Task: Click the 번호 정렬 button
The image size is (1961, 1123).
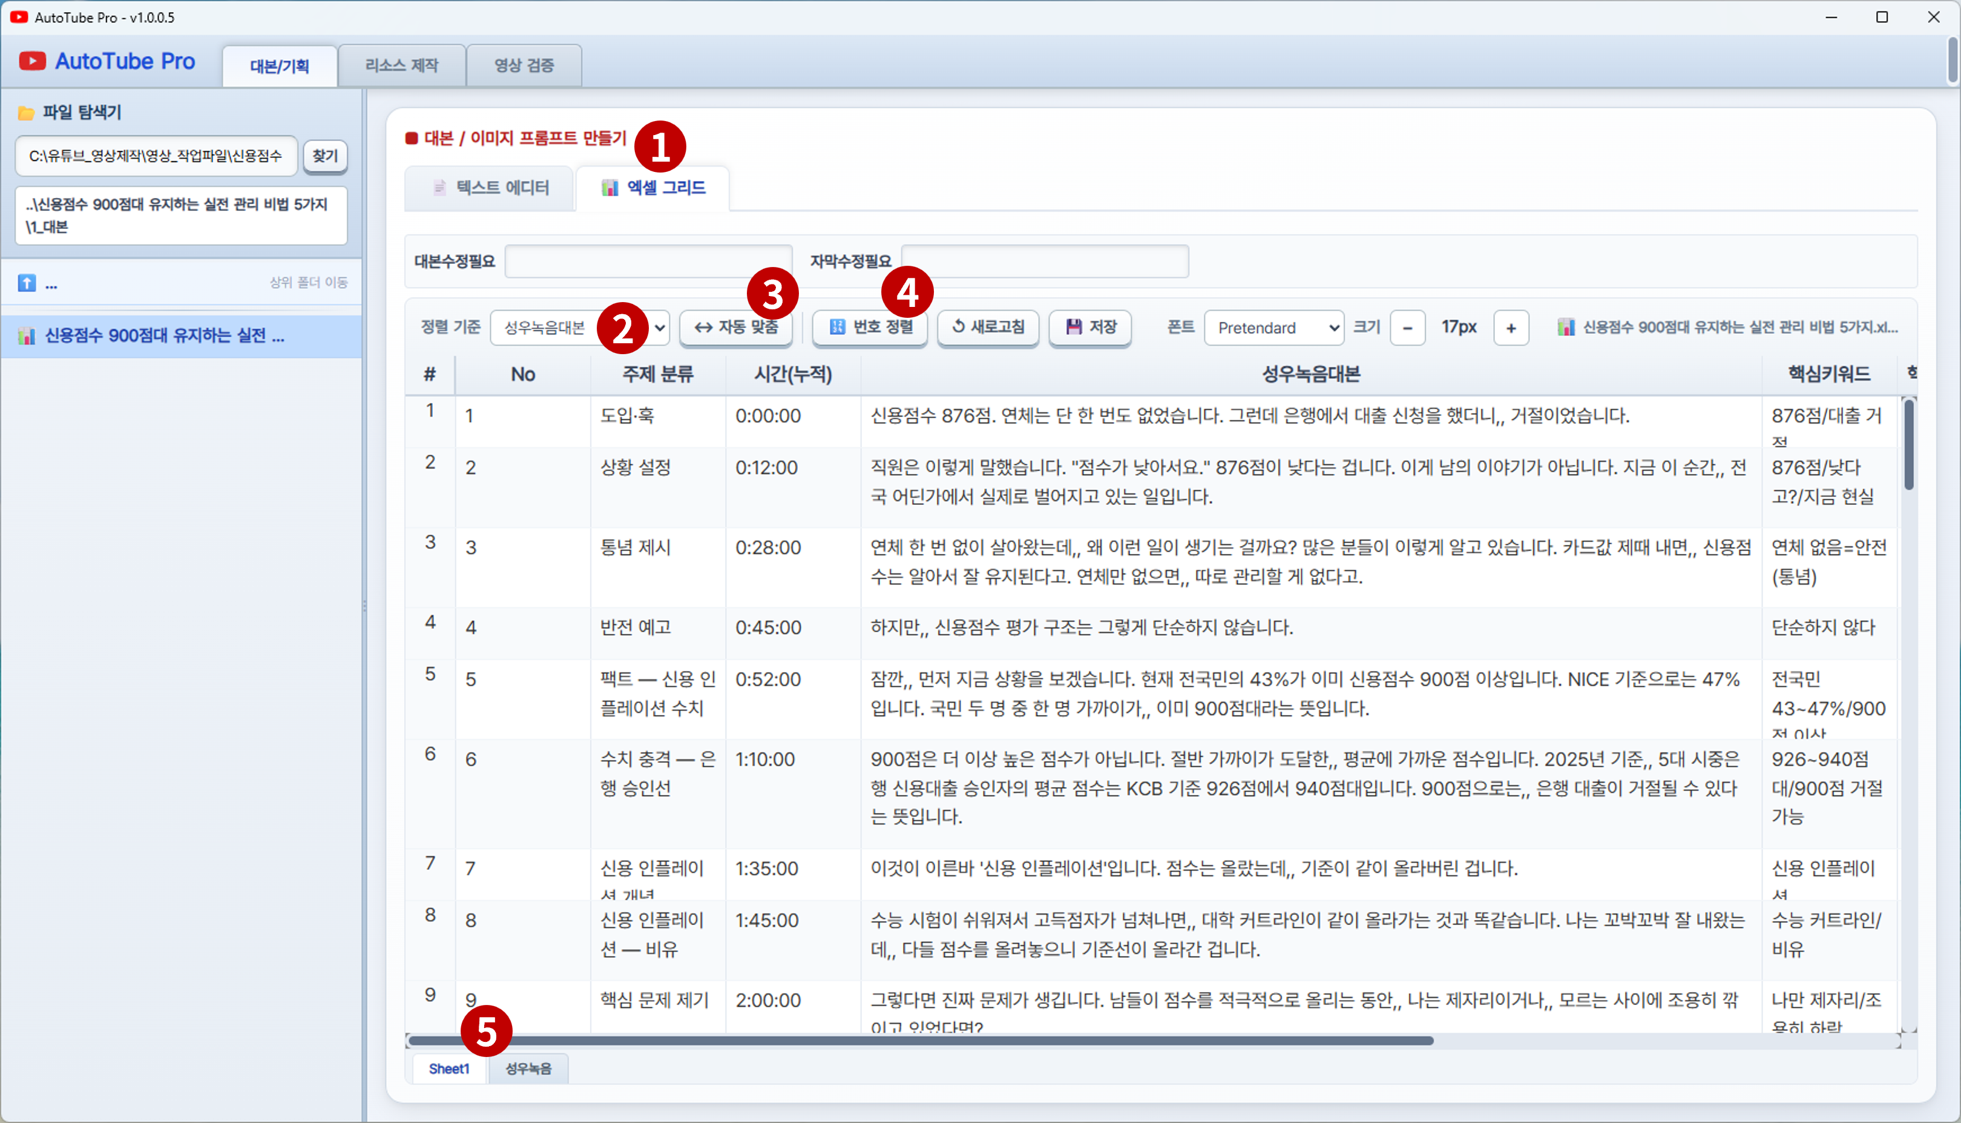Action: [870, 327]
